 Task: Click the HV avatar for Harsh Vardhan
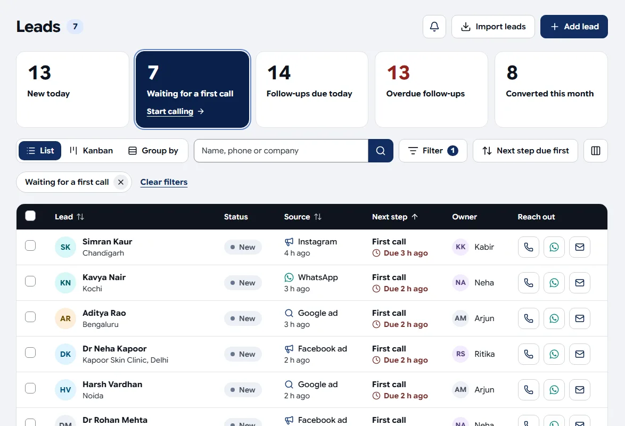65,390
